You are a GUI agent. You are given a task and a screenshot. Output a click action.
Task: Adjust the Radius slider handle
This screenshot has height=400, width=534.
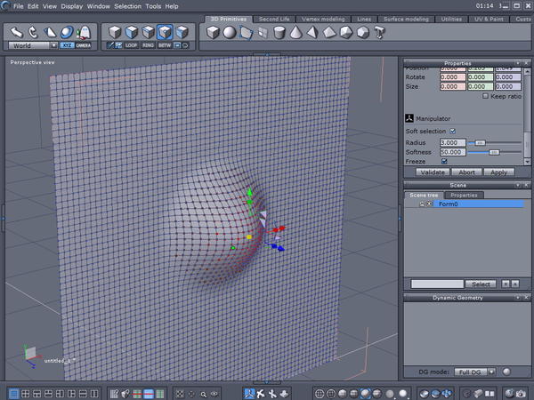(480, 143)
